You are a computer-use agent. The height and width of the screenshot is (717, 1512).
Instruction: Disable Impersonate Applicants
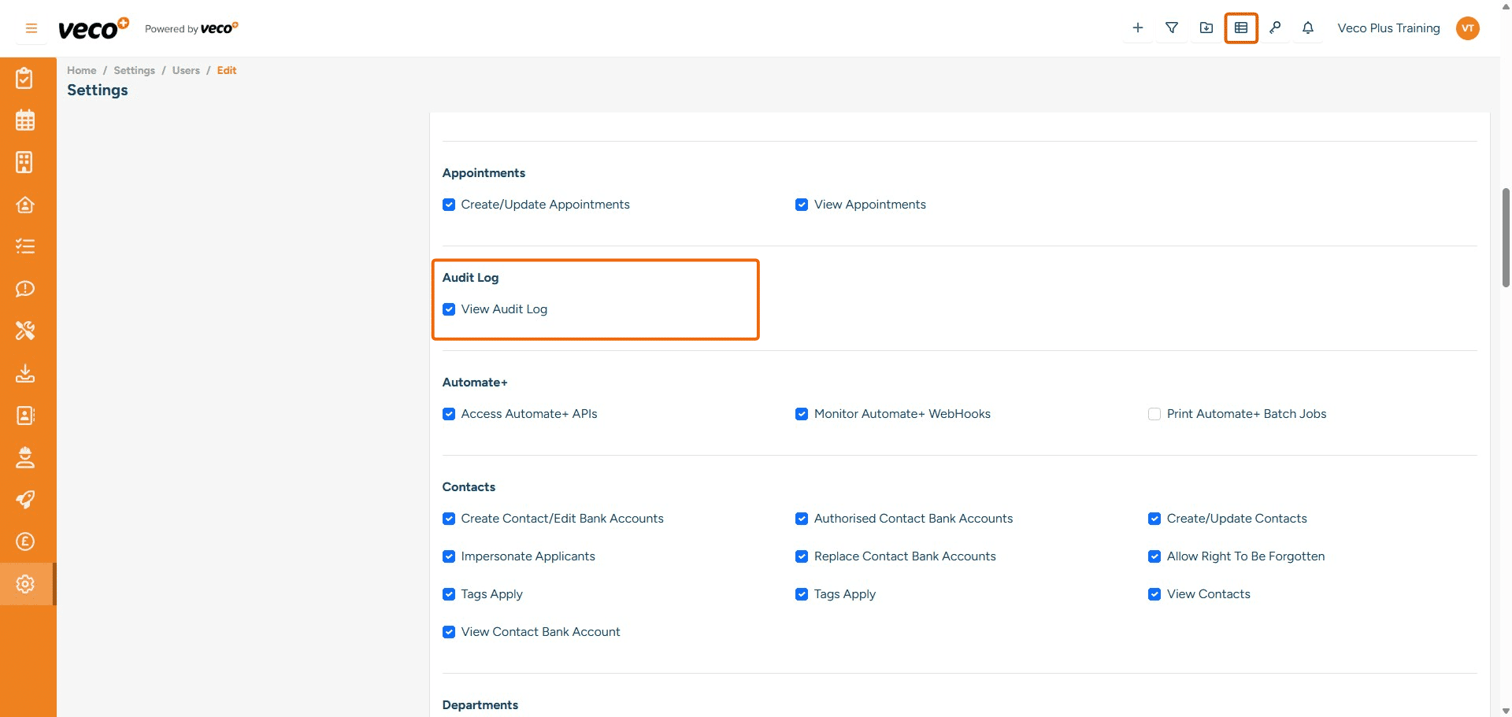(449, 556)
